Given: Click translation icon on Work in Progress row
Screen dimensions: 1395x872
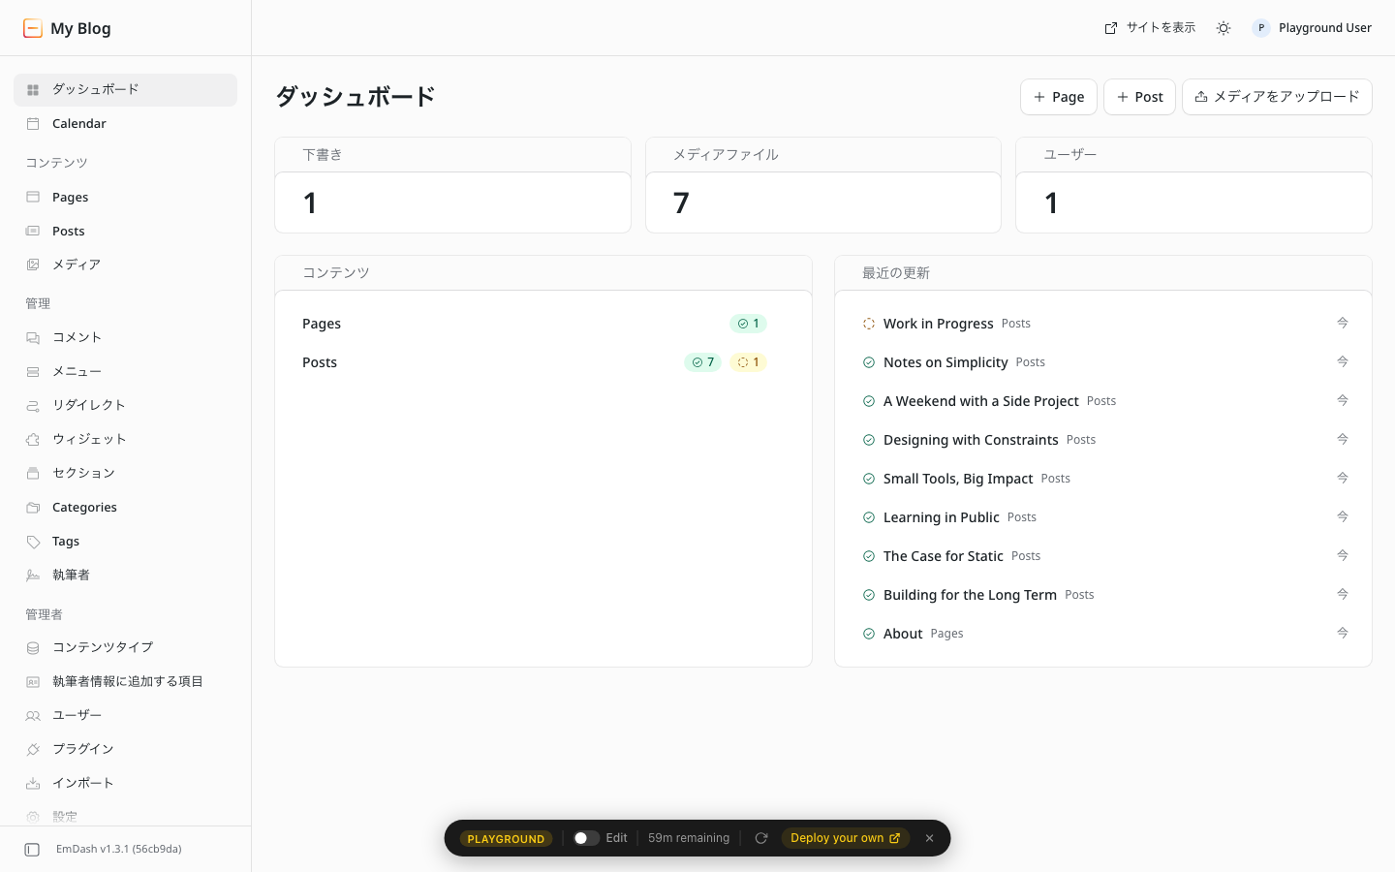Looking at the screenshot, I should (1343, 323).
